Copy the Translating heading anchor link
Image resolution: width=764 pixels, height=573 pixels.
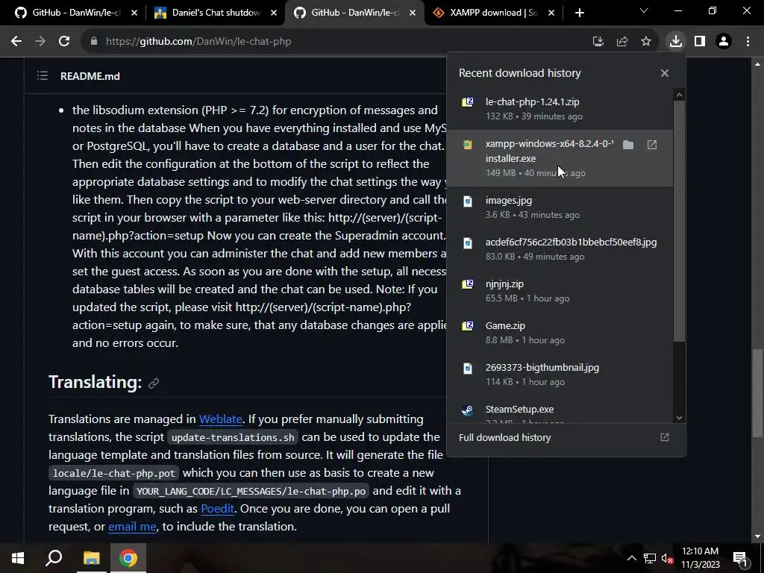[x=154, y=383]
